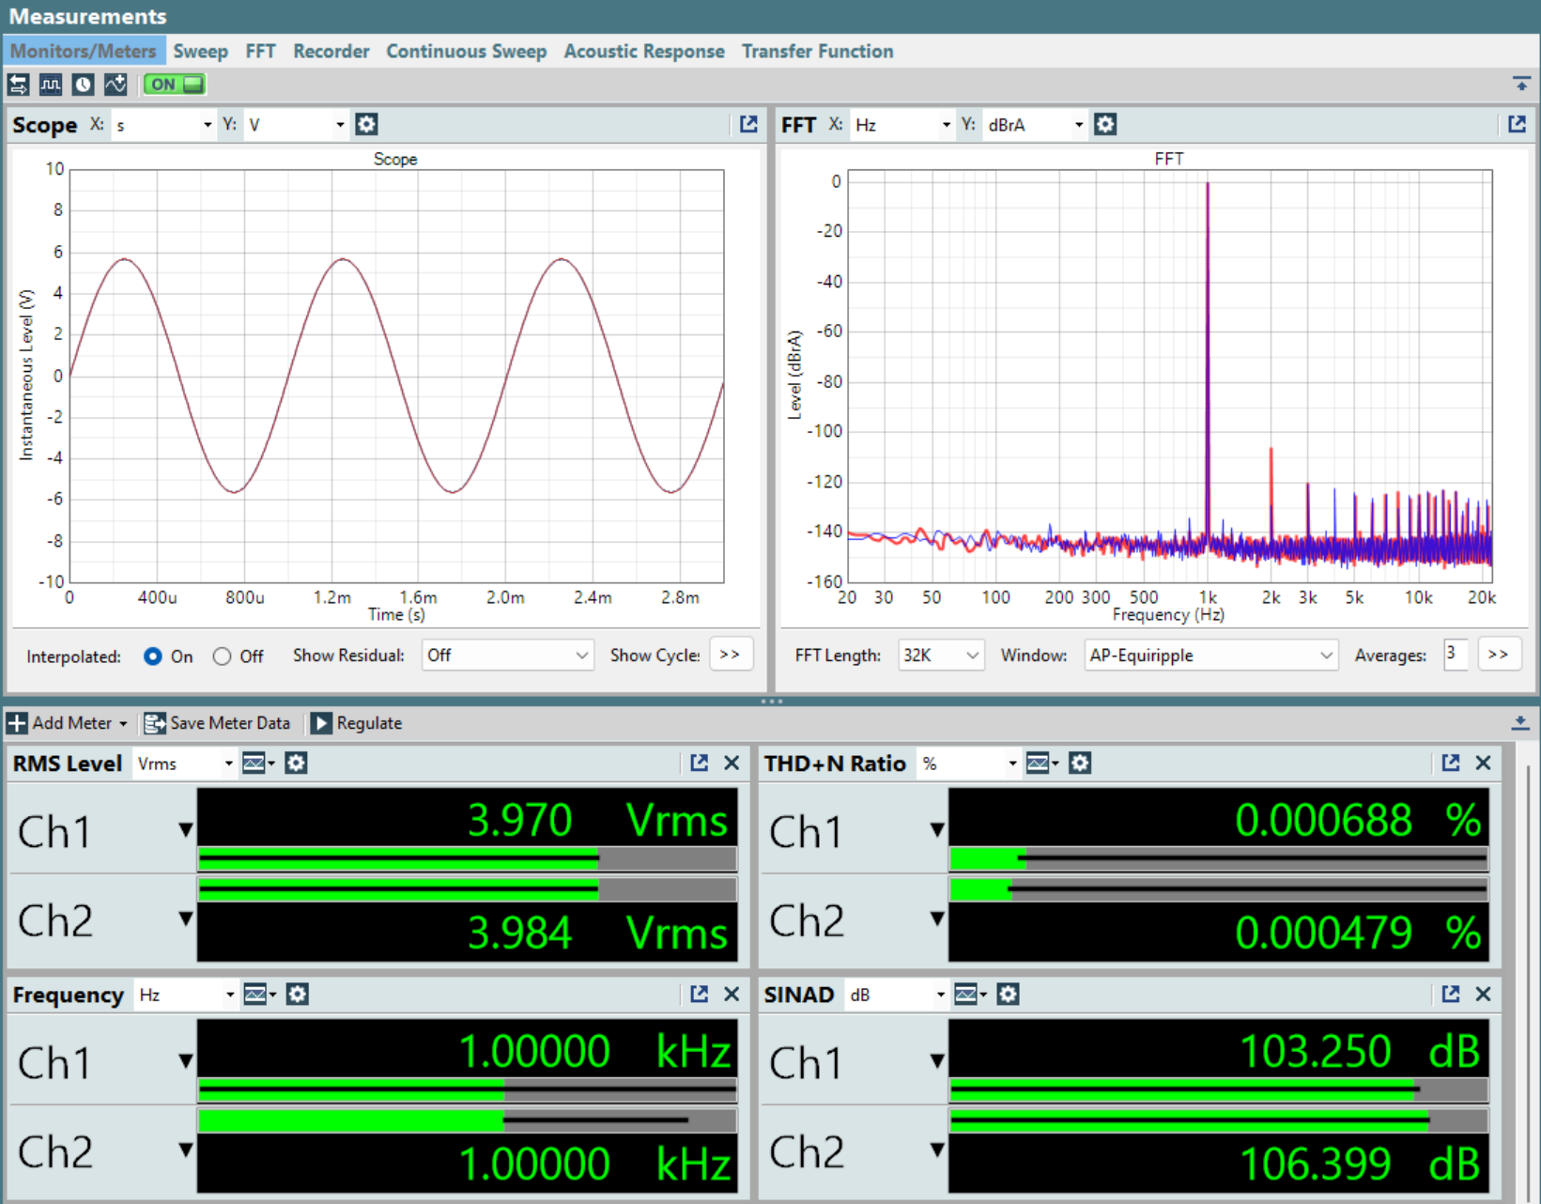Close the Frequency meter
Image resolution: width=1541 pixels, height=1204 pixels.
tap(732, 995)
